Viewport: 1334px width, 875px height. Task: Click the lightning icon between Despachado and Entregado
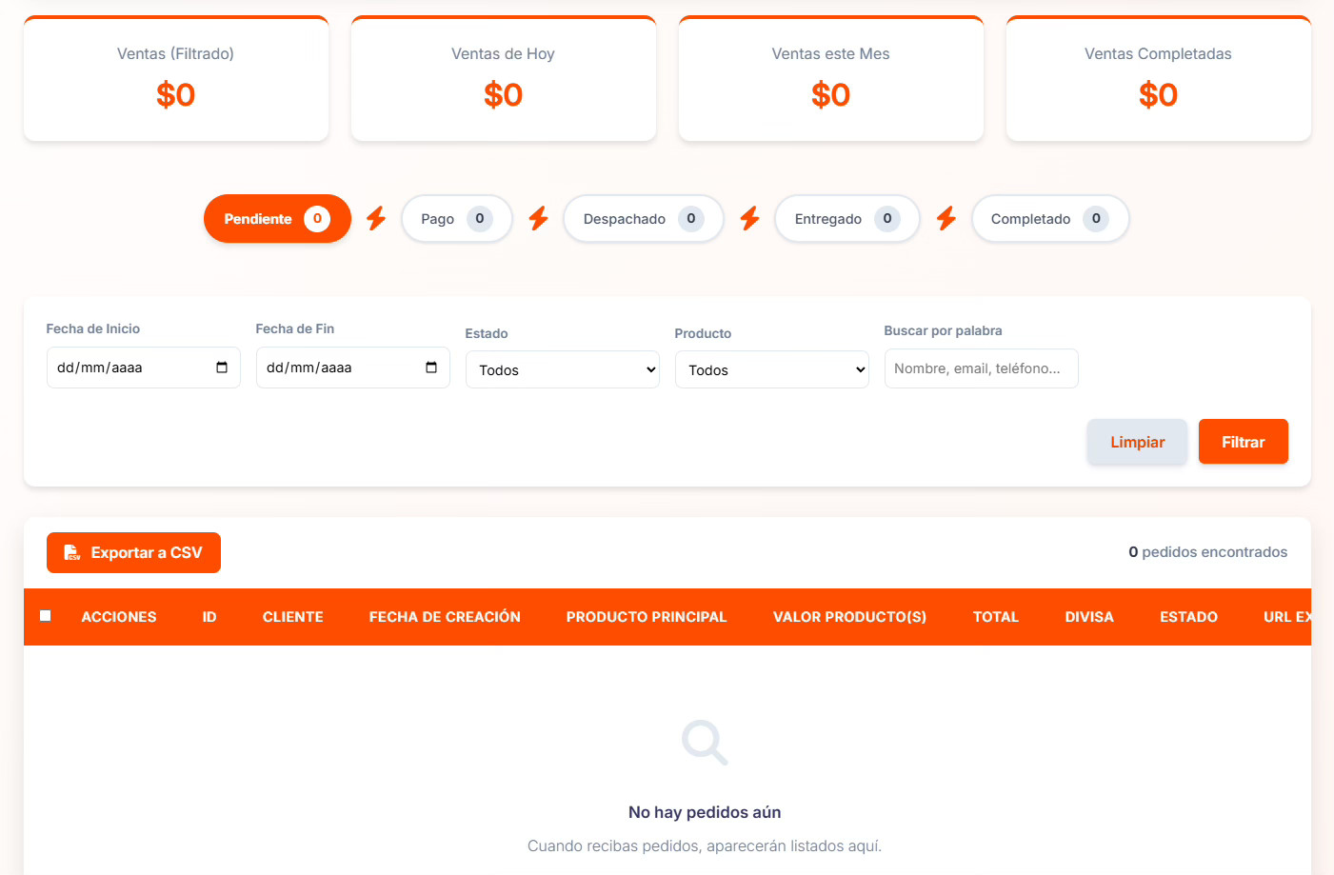(749, 218)
